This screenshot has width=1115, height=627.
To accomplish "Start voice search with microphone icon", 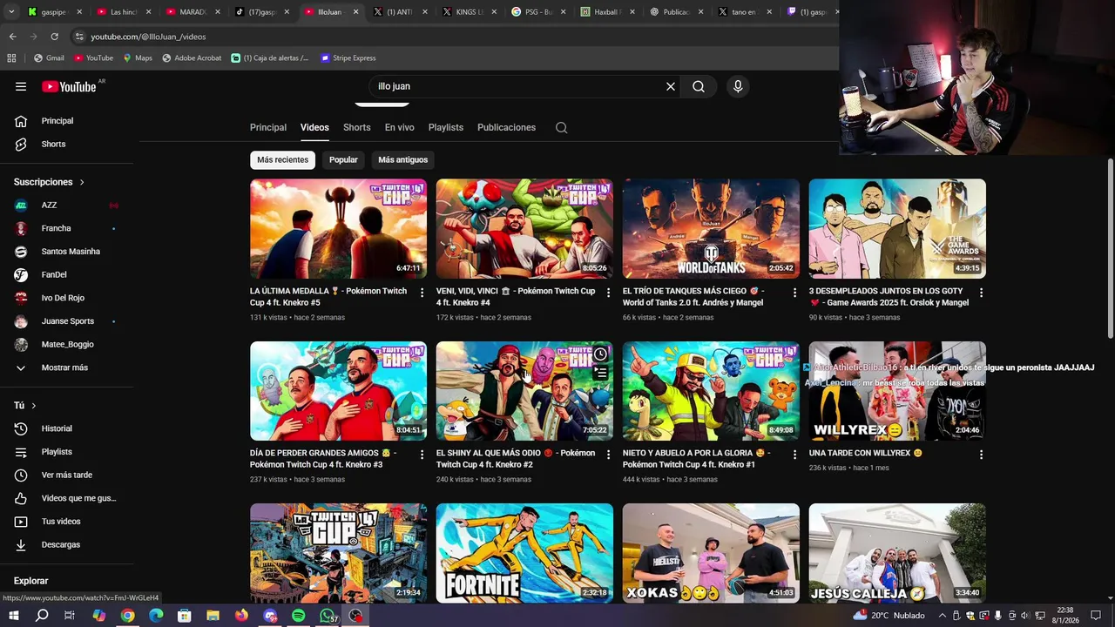I will tap(738, 86).
